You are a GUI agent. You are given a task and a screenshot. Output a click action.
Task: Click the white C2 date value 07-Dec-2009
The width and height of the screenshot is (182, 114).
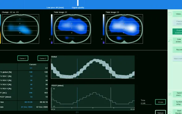(x=42, y=107)
